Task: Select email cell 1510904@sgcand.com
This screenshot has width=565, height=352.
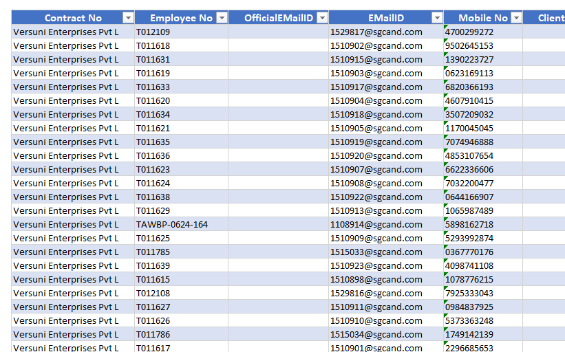Action: pos(386,100)
